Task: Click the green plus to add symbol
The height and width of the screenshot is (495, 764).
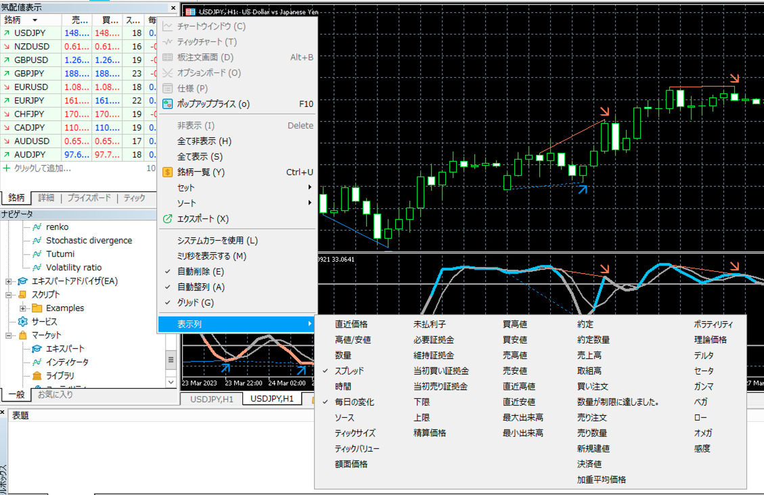Action: point(7,168)
